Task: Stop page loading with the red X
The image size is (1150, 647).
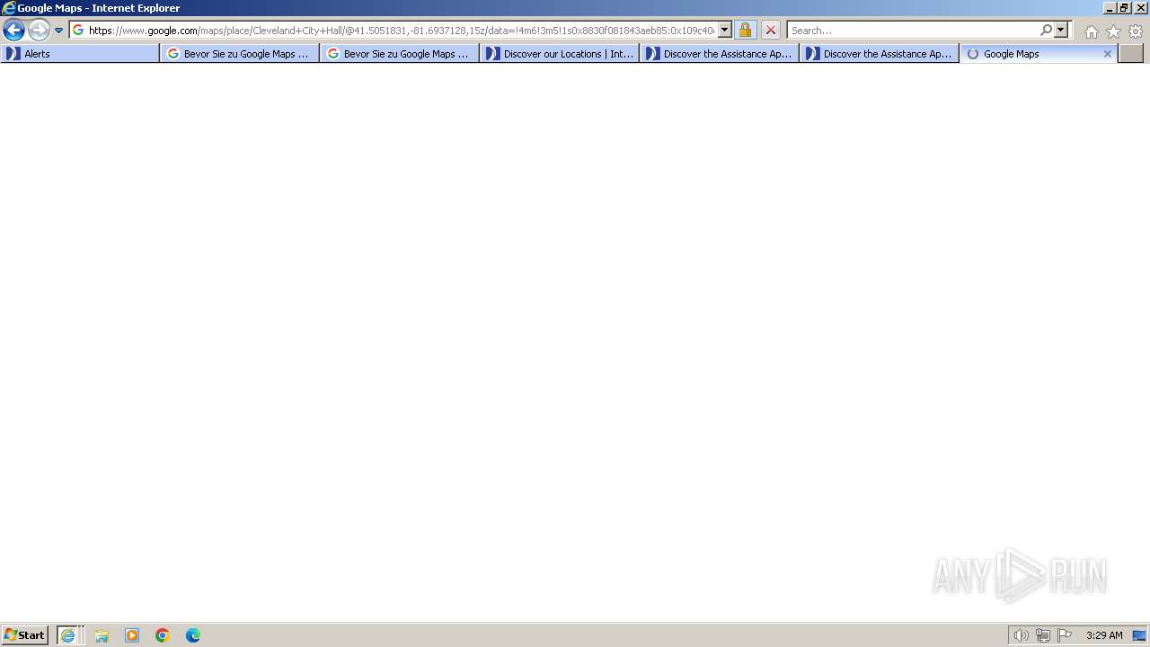Action: tap(771, 31)
